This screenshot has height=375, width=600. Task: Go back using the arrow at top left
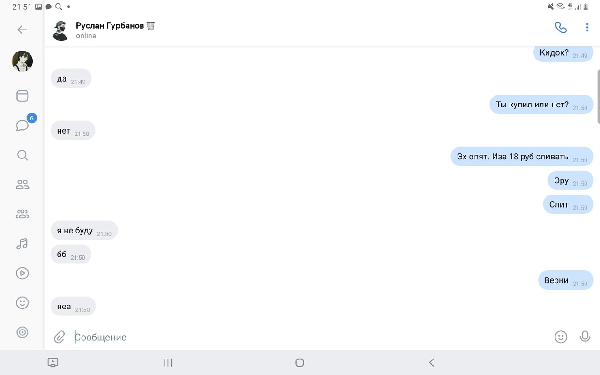[x=22, y=30]
